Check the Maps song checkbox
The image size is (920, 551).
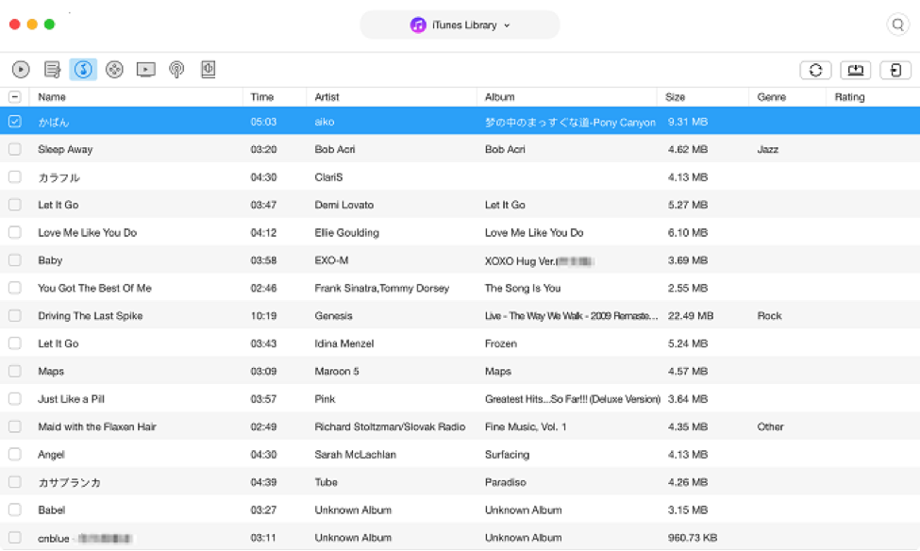click(15, 371)
